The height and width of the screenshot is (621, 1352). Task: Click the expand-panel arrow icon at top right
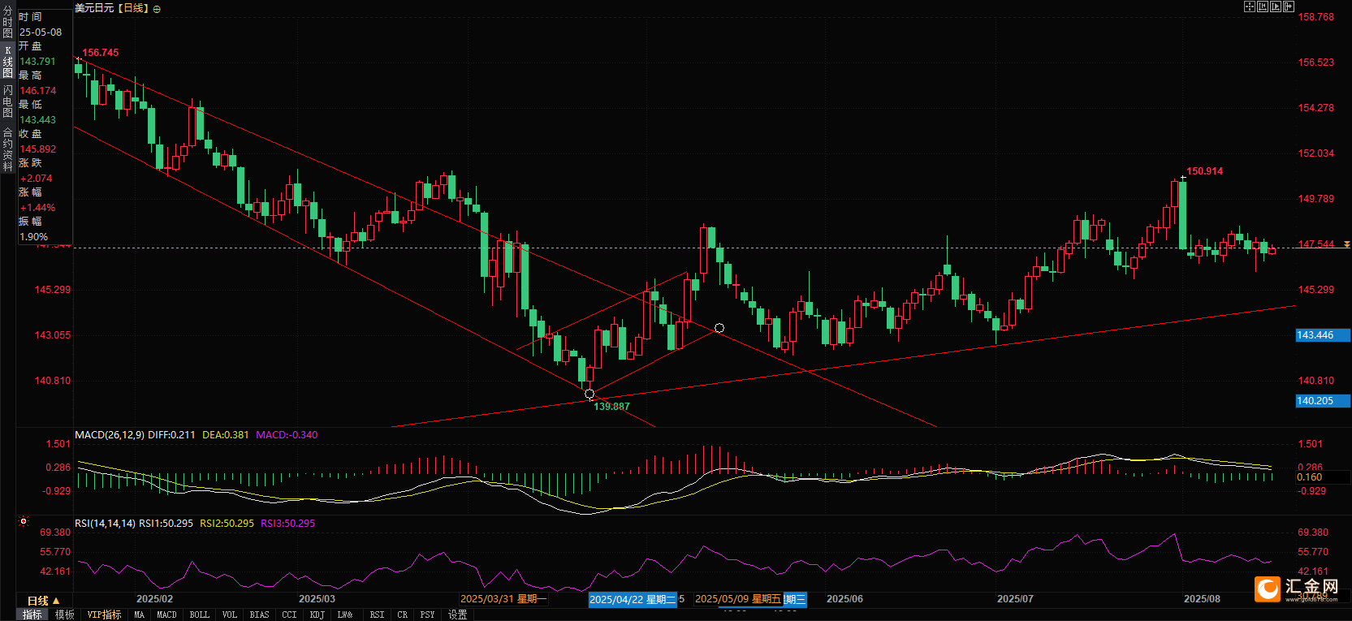(1289, 6)
